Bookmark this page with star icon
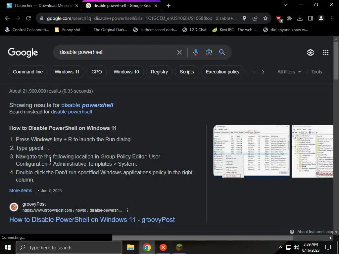Viewport: 339px width, 254px height. point(266,19)
